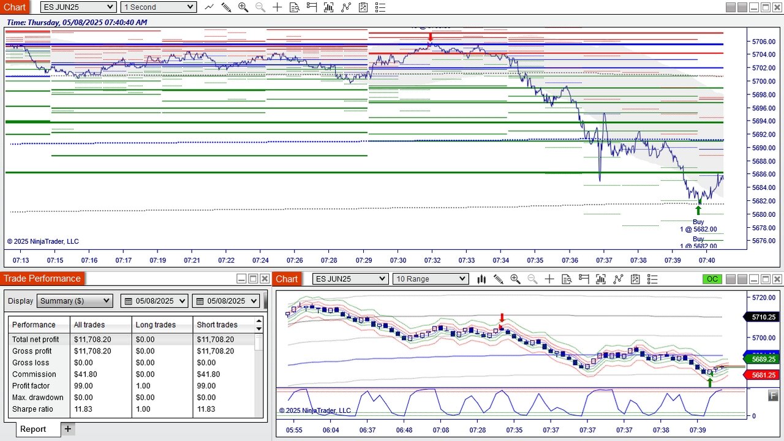Select the Profit factor row label
The height and width of the screenshot is (441, 784).
click(x=32, y=386)
